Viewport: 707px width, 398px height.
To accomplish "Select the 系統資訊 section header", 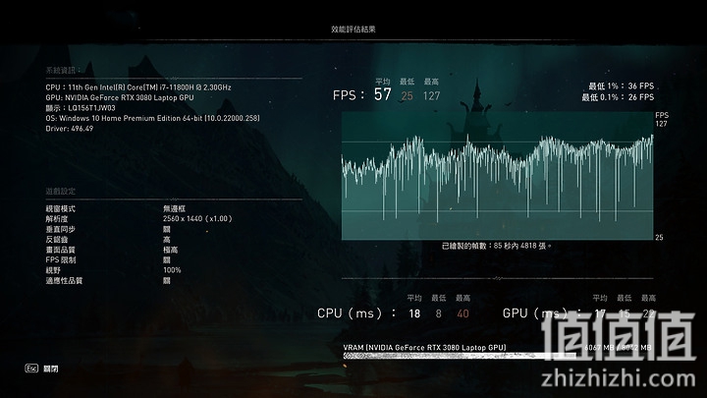I will click(x=63, y=71).
